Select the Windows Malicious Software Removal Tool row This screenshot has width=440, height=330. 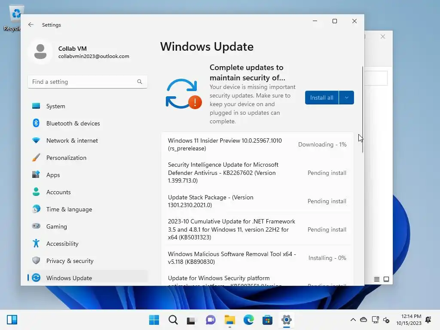coord(257,258)
